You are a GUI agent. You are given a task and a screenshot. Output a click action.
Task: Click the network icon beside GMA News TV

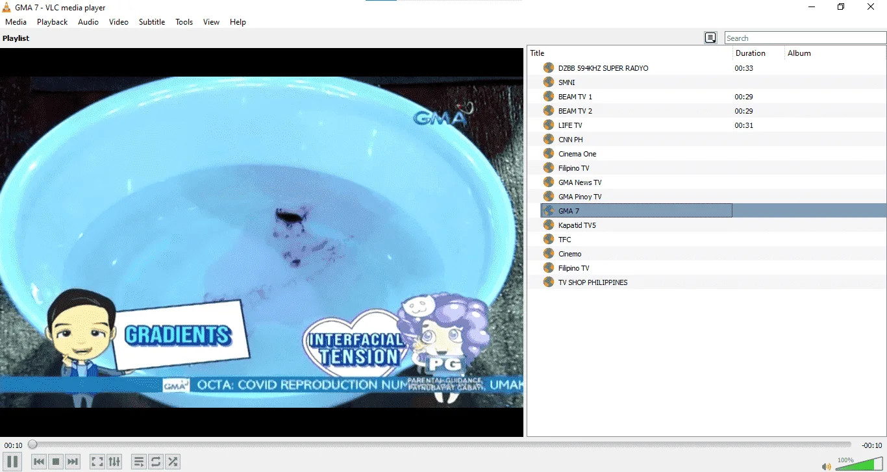click(549, 182)
